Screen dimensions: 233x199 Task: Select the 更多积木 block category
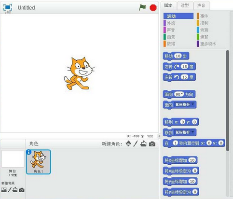click(x=206, y=43)
